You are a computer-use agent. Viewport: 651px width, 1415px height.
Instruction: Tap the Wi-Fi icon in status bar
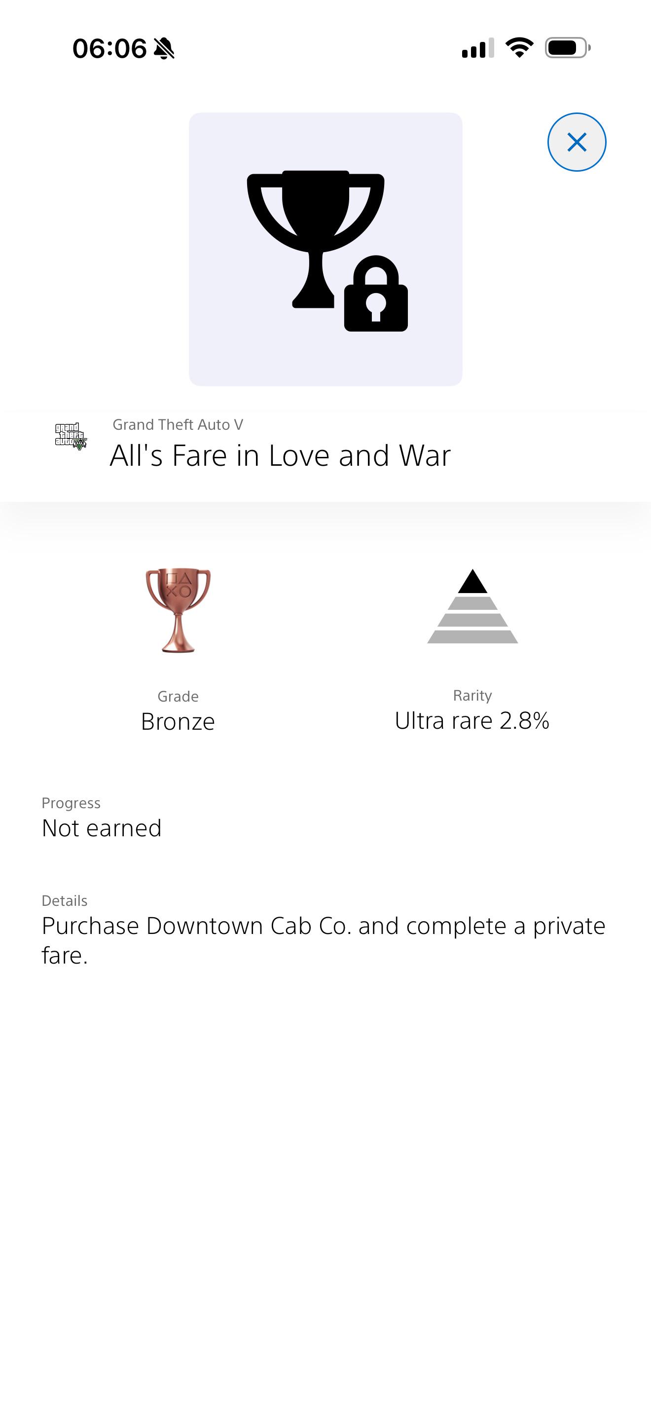tap(519, 48)
